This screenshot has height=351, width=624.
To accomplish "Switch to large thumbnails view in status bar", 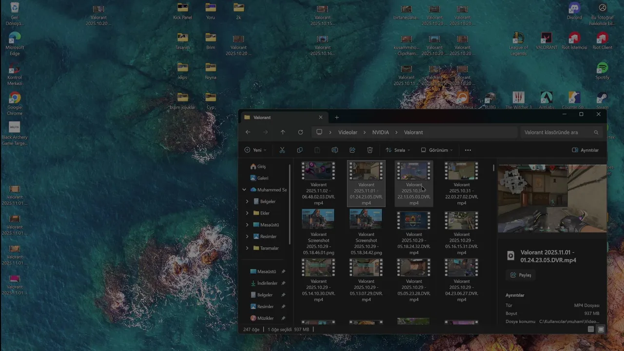I will click(601, 330).
